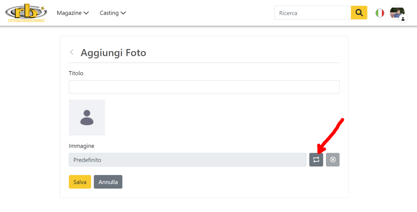Click the placeholder photo preview thumbnail
417x212 pixels.
tap(87, 117)
